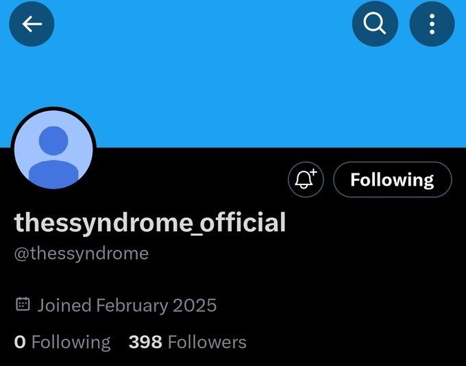
Task: Click the word Following beside the 0
Action: coord(71,342)
